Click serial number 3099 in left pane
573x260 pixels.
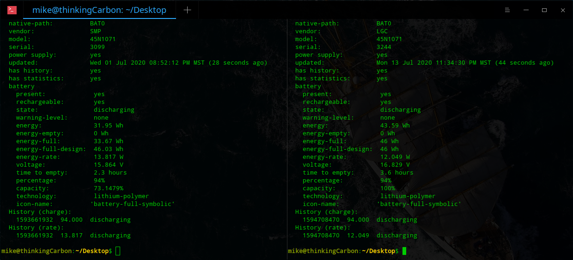tap(98, 47)
